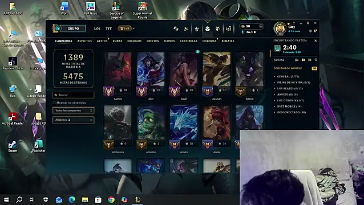This screenshot has width=364, height=205.
Task: Expand LOS OTROS :V friends group
Action: click(290, 101)
